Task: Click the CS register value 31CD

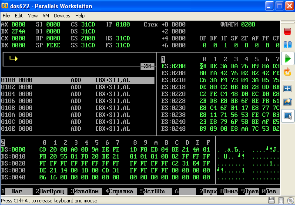Action: click(x=88, y=24)
